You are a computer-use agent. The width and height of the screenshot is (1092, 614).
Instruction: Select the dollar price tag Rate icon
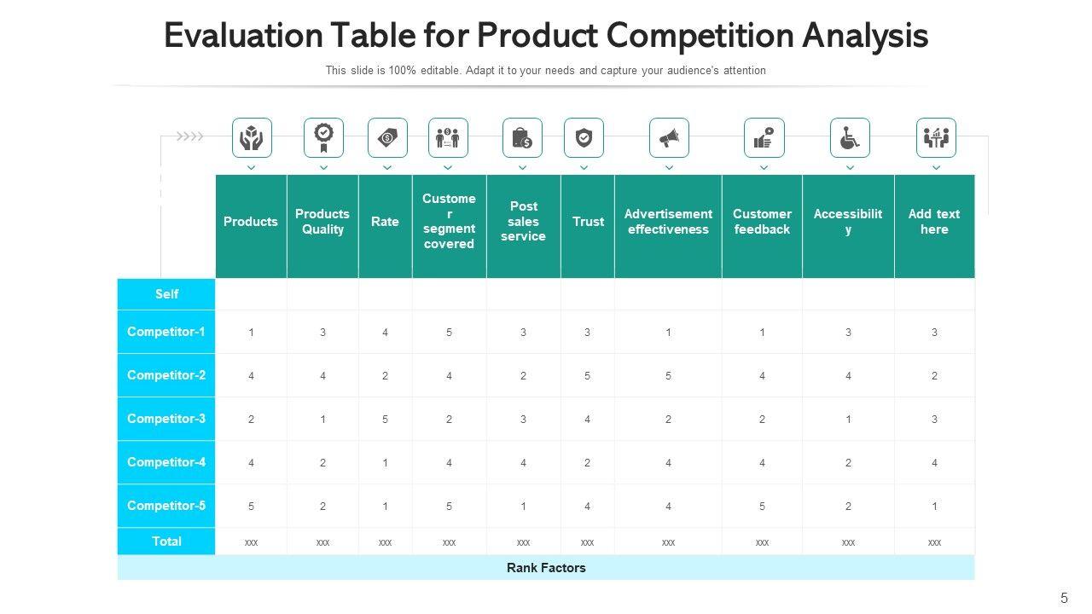point(387,138)
